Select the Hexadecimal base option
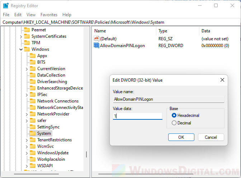Screen dimensions: 241x178 coord(174,115)
